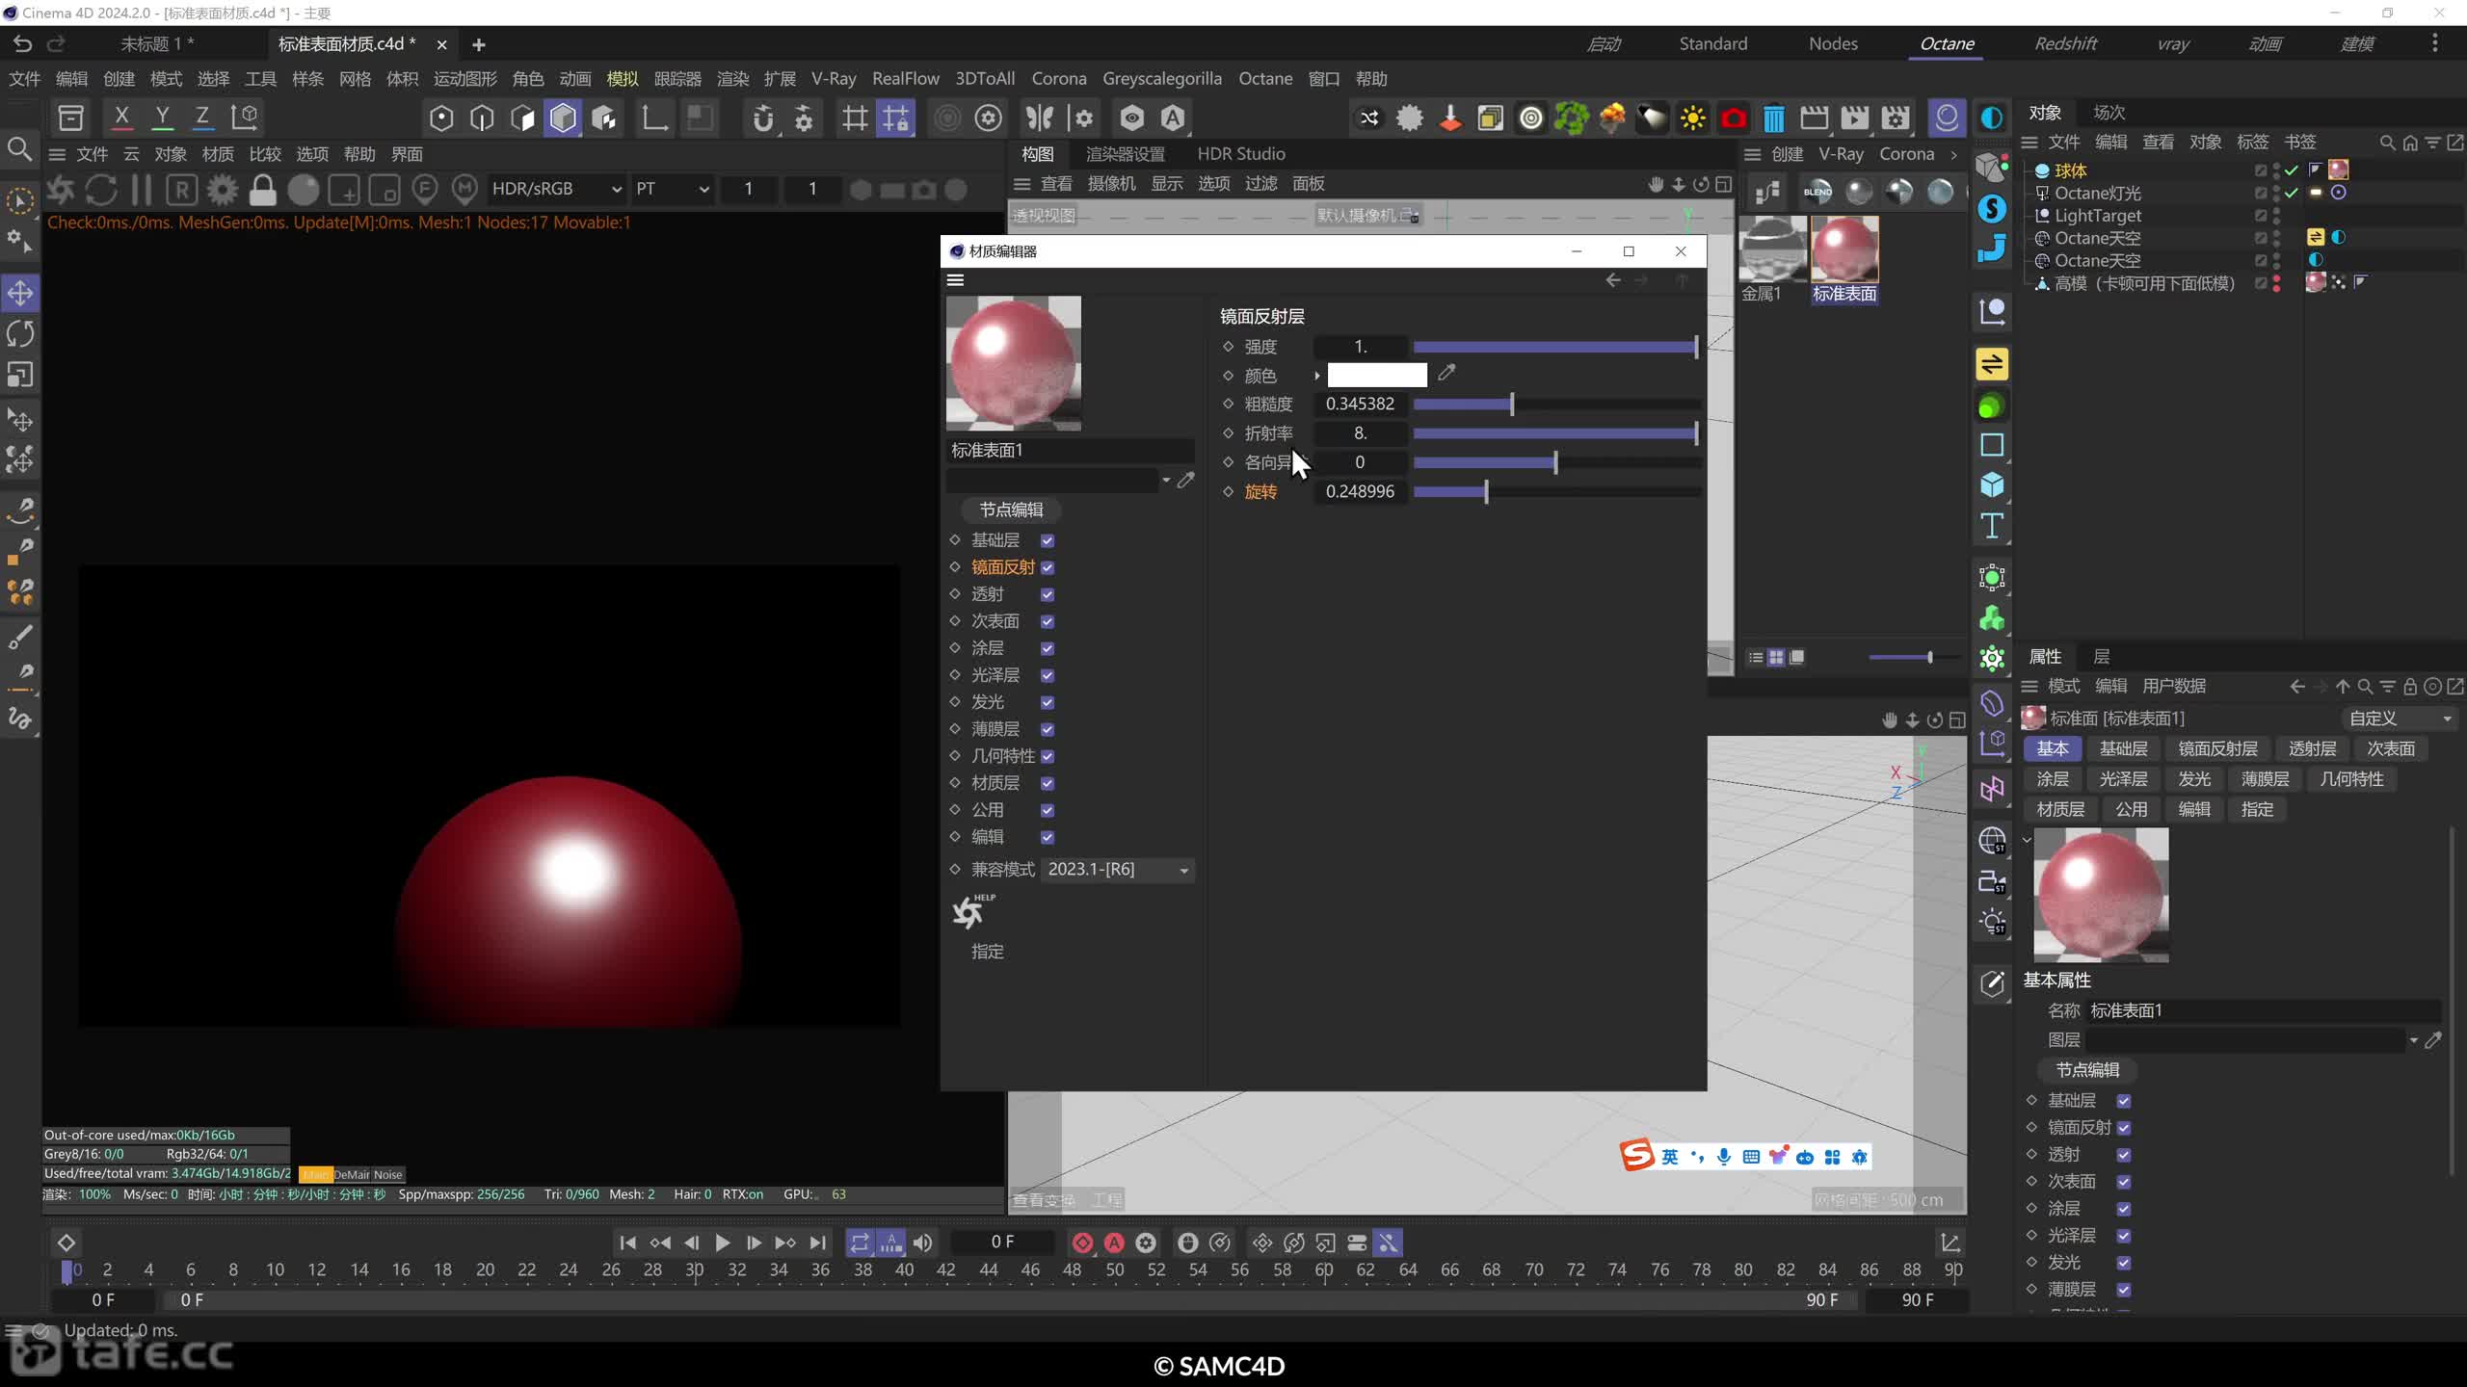The height and width of the screenshot is (1387, 2467).
Task: Open the HDR/sRGB dropdown
Action: [556, 189]
